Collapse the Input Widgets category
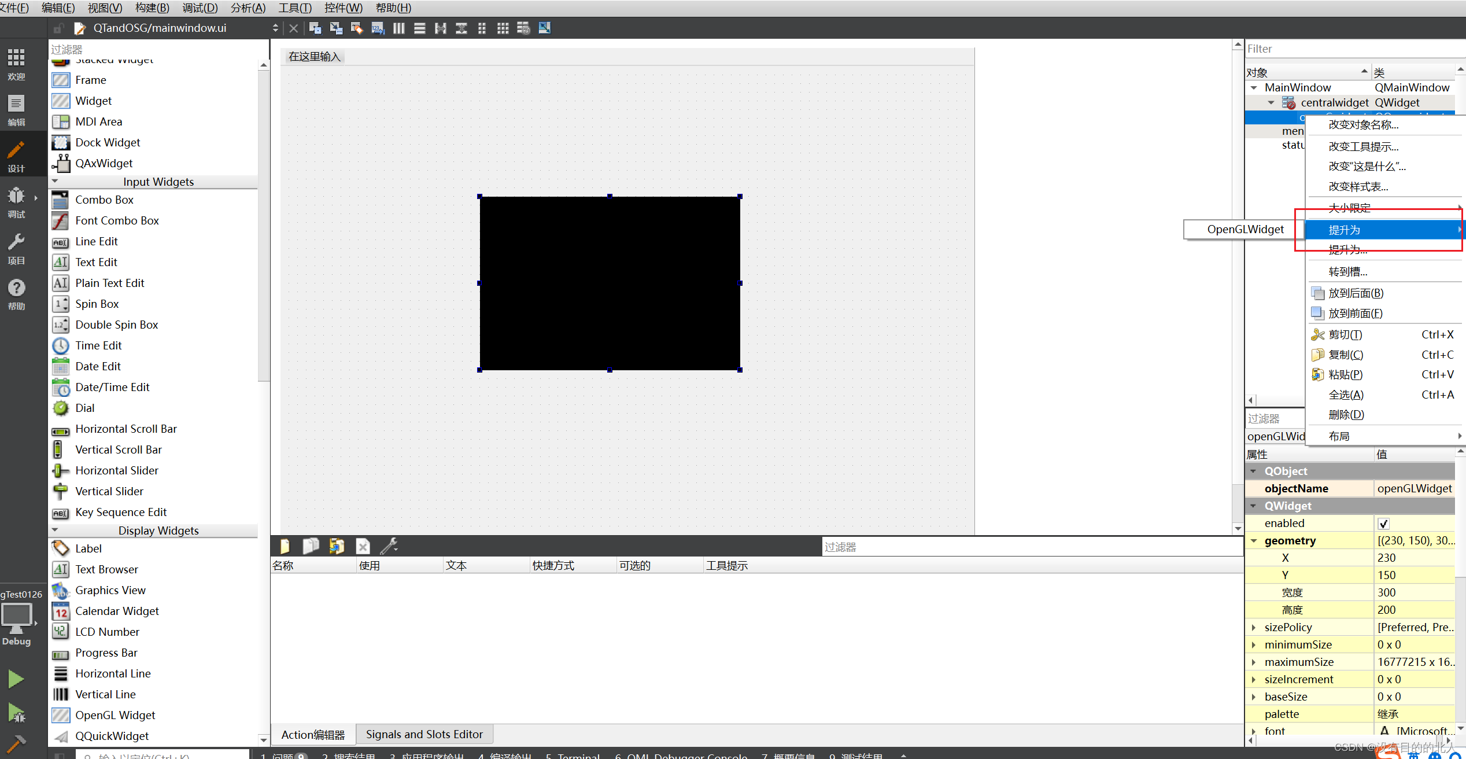The height and width of the screenshot is (759, 1466). pos(56,182)
